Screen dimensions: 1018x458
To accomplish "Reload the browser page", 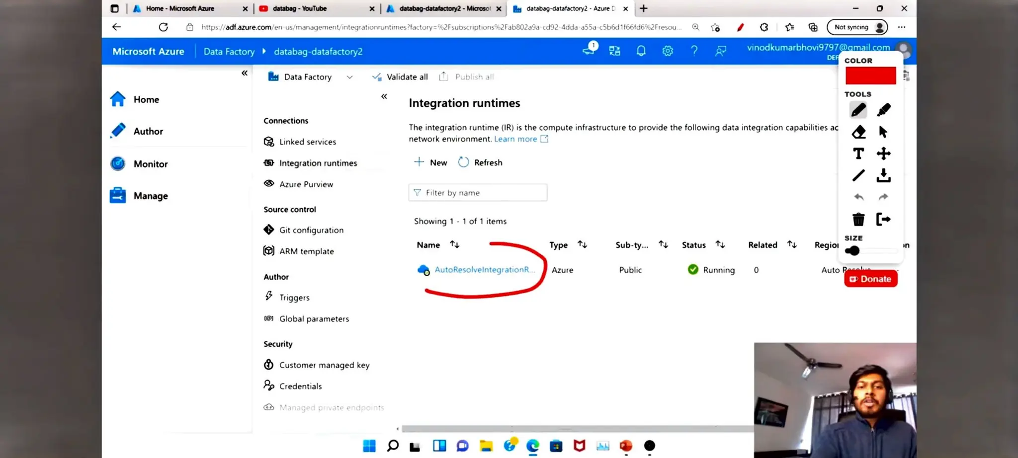I will pyautogui.click(x=163, y=27).
